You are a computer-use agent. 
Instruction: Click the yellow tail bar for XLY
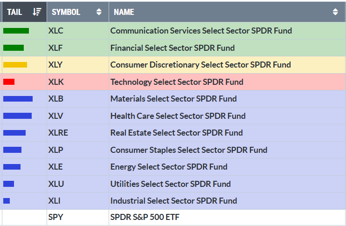(x=15, y=65)
